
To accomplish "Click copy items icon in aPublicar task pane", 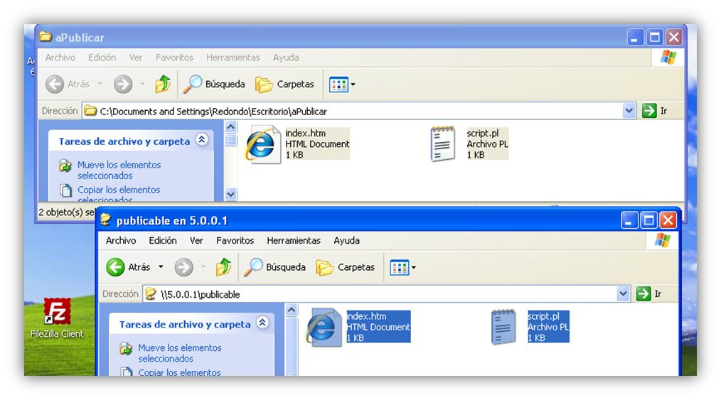I will pos(65,190).
